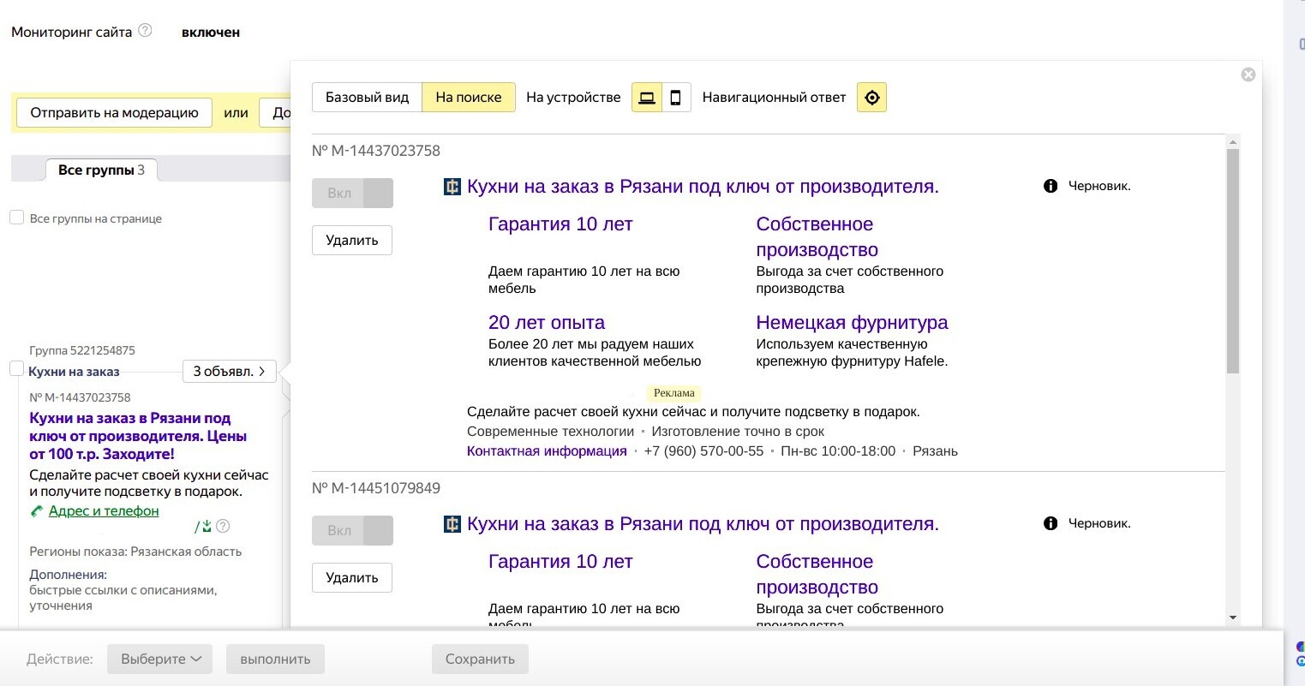
Task: Click the green phone icon by Адрес и телефон
Action: 37,511
